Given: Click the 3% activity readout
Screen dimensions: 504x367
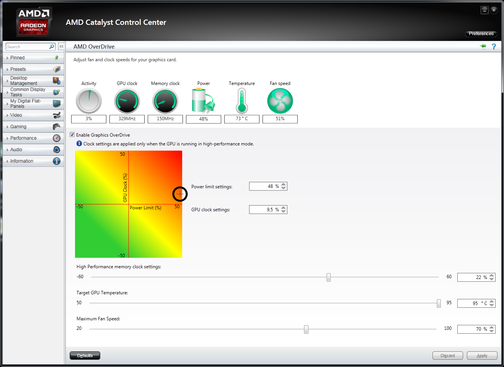Looking at the screenshot, I should point(89,119).
